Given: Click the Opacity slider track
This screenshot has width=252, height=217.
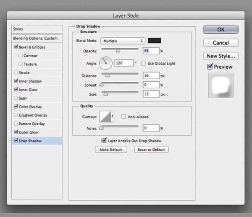Looking at the screenshot, I should (x=120, y=50).
